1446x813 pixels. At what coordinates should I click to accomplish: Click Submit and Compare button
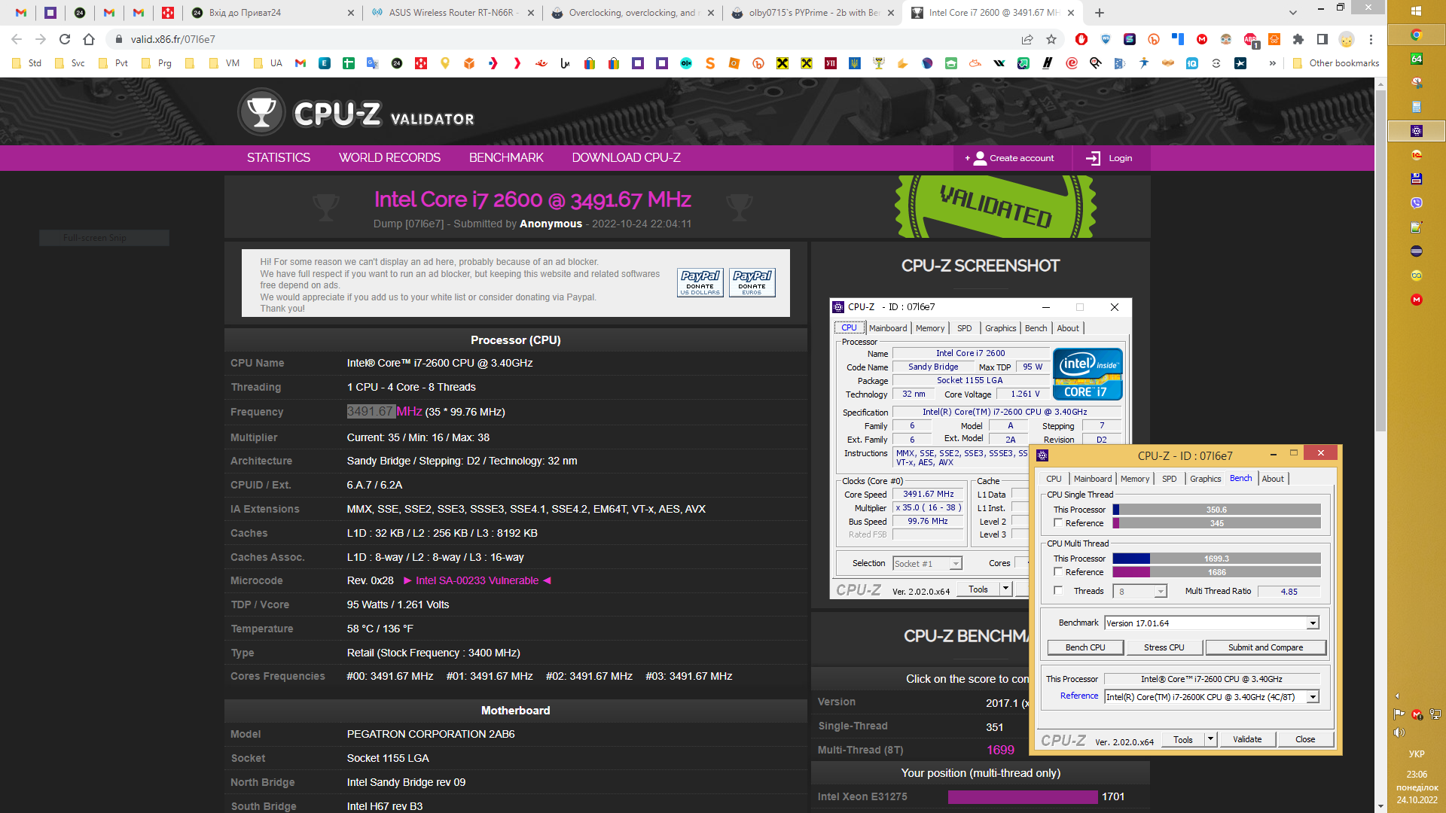point(1265,647)
